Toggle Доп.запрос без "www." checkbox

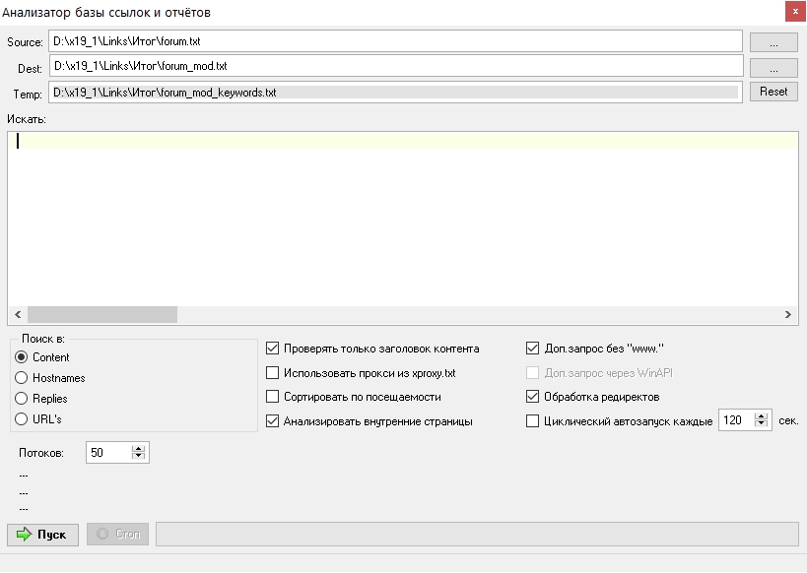[x=595, y=349]
